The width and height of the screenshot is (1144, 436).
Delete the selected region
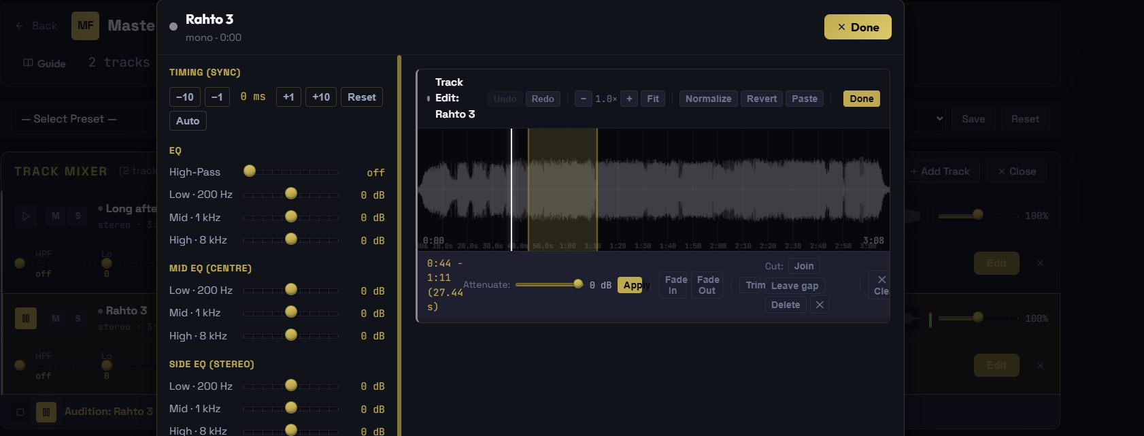coord(786,305)
